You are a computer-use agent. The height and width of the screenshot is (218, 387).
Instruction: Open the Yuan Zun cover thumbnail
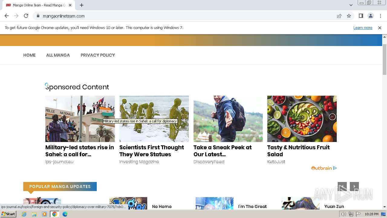301,203
